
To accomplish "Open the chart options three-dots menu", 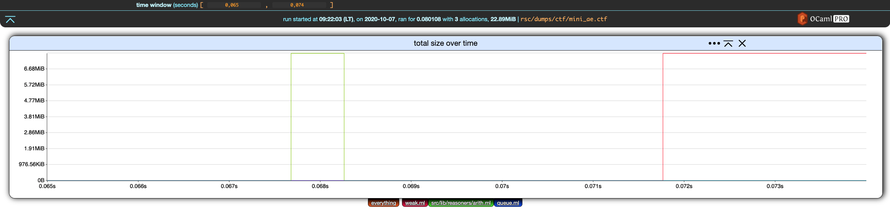I will click(x=714, y=43).
